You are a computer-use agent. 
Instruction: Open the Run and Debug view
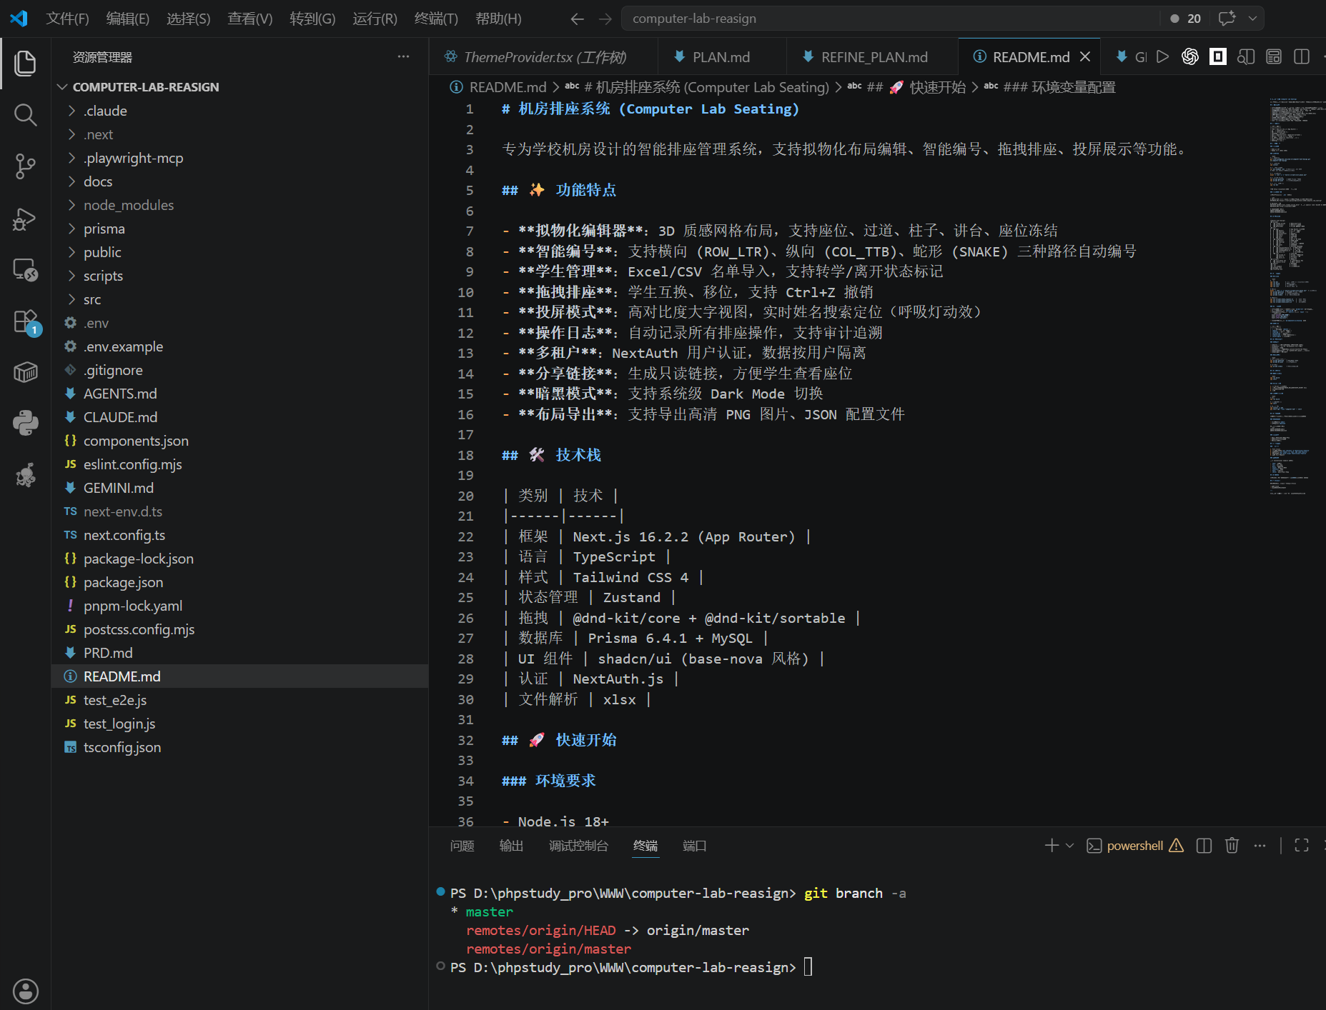click(25, 218)
